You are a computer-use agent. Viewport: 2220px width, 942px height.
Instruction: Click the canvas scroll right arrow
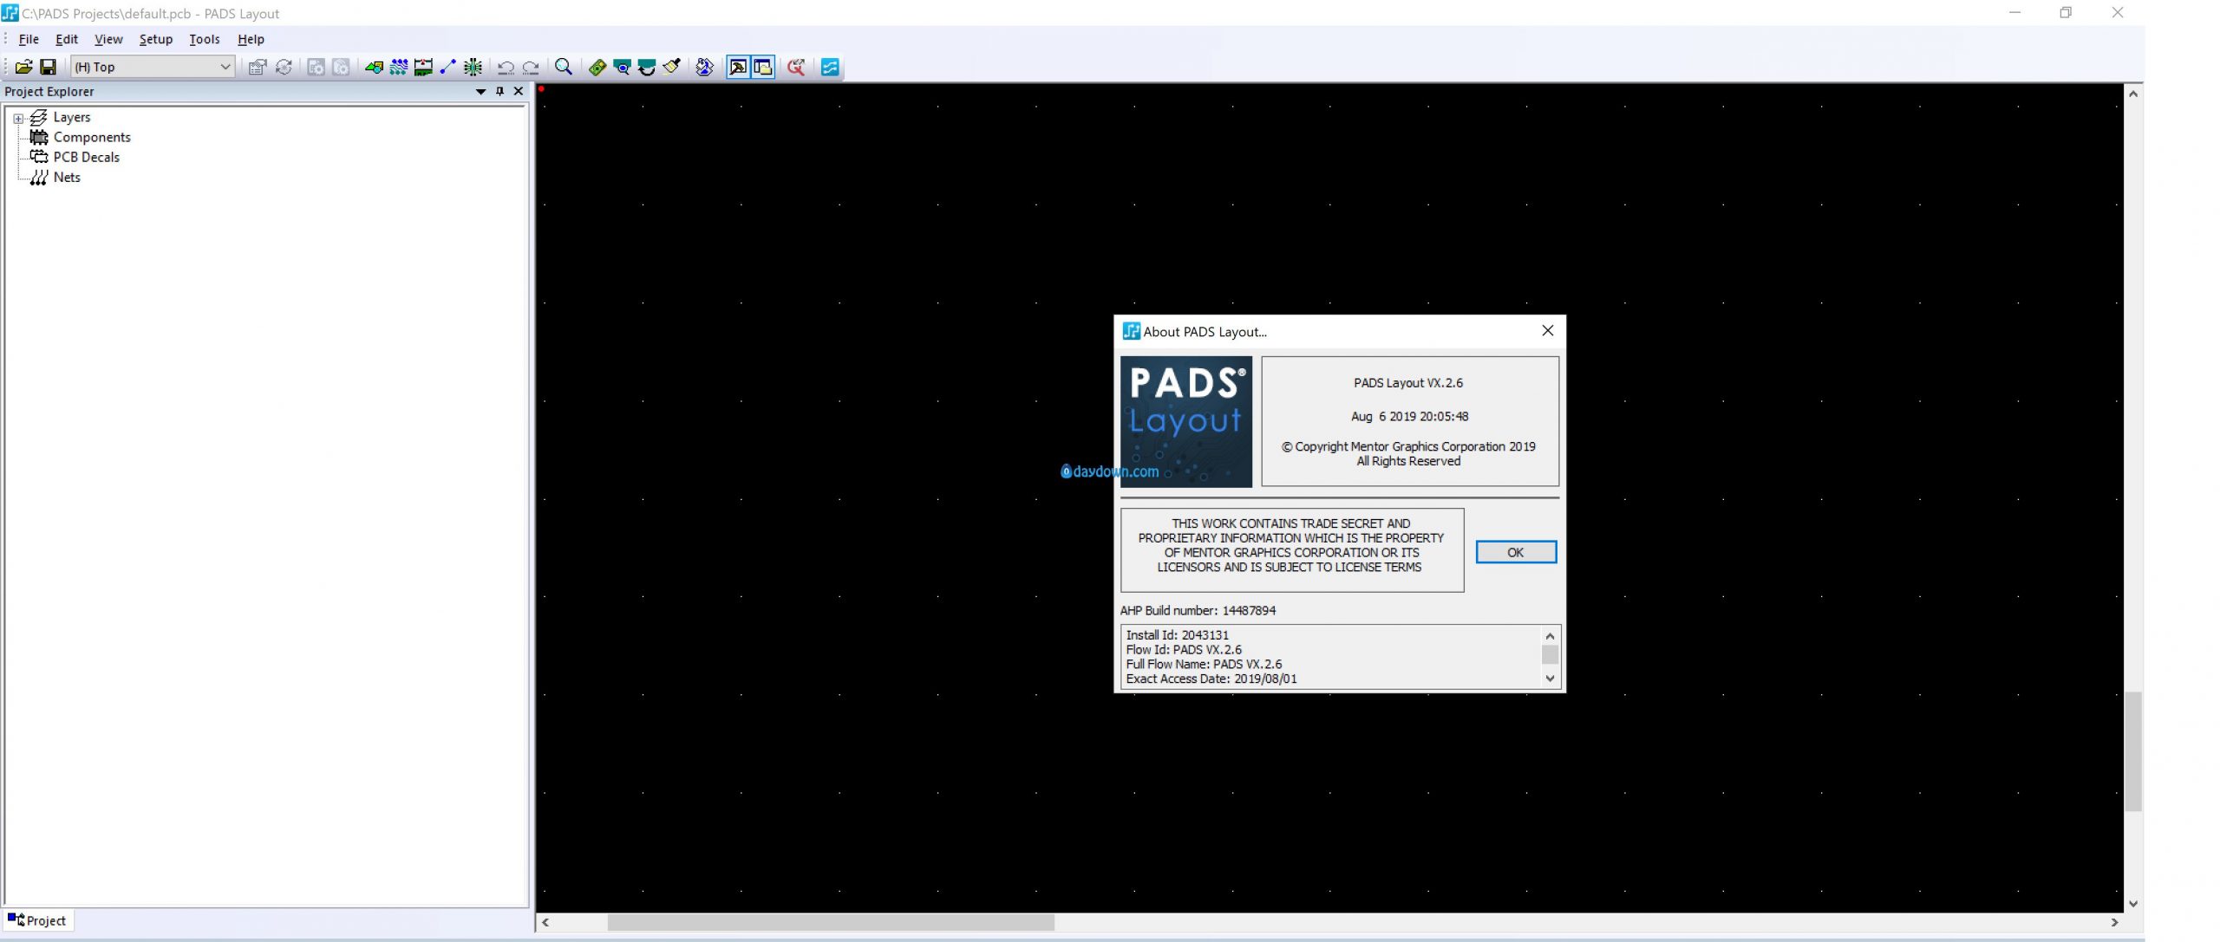pyautogui.click(x=2114, y=922)
